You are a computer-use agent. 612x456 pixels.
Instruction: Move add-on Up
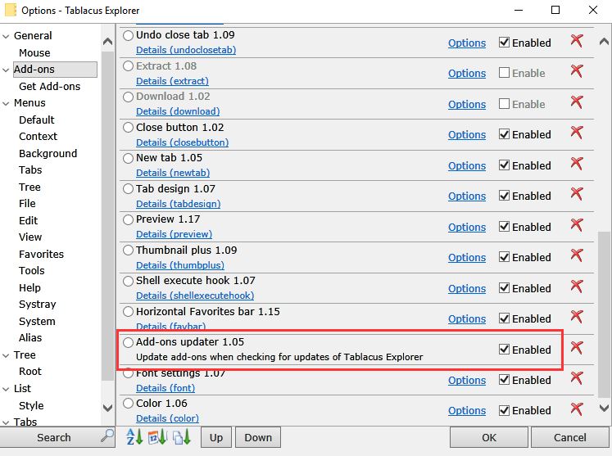point(216,437)
